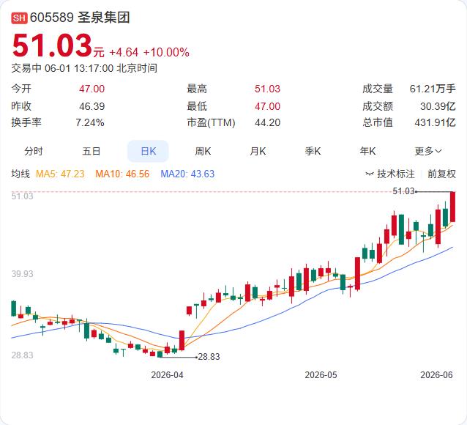Click the 今开 value 47.00
This screenshot has width=467, height=425.
tap(91, 89)
